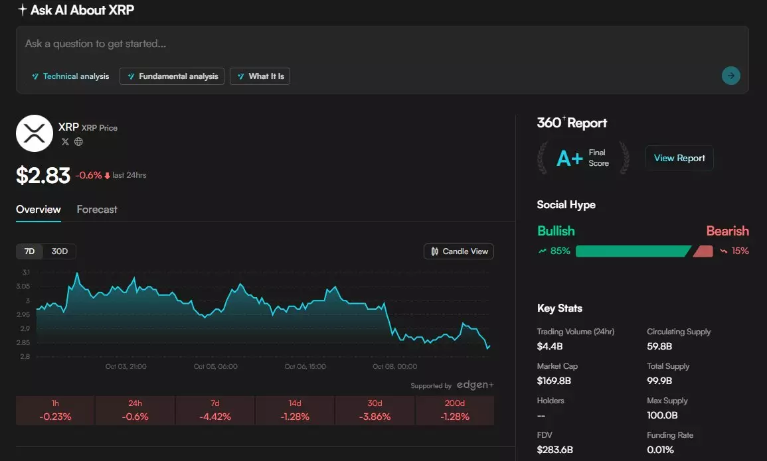Click the arrow submit button
Screen dimensions: 767x461
(x=730, y=76)
